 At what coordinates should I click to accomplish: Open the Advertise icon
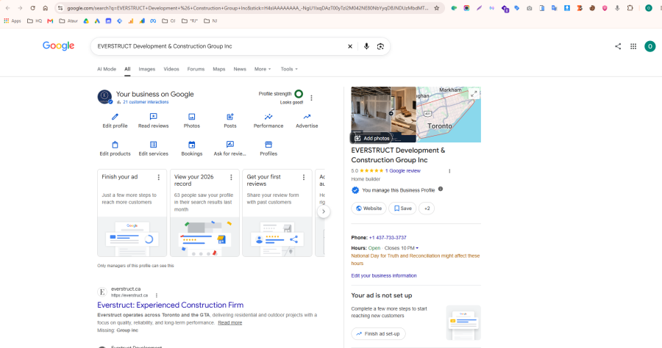pyautogui.click(x=307, y=117)
